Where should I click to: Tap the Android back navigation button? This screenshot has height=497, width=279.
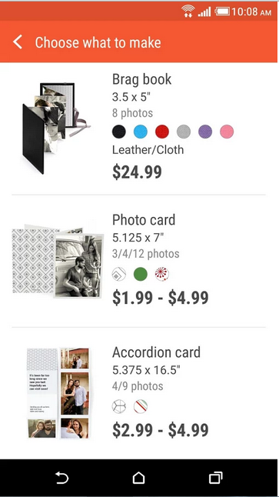[x=62, y=478]
